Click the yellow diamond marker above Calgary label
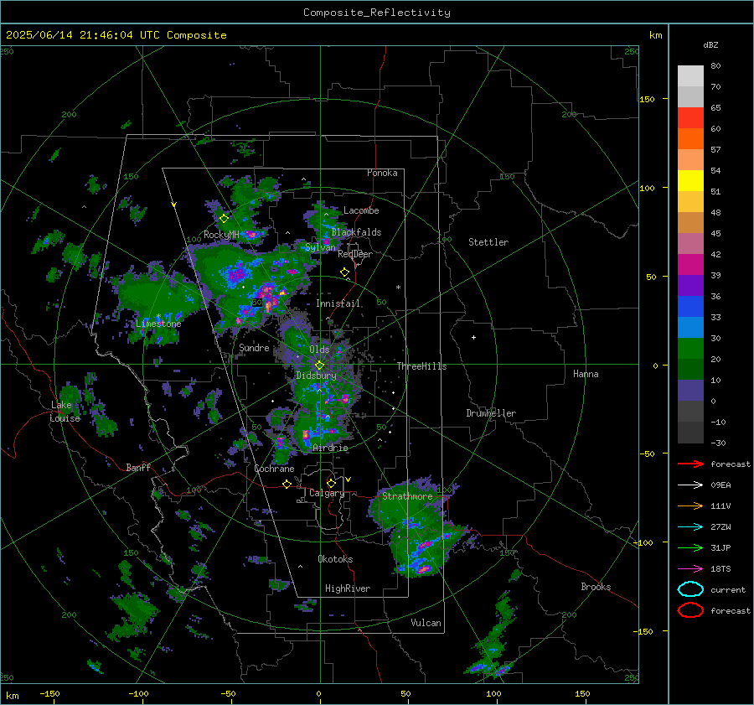This screenshot has height=705, width=754. tap(331, 483)
